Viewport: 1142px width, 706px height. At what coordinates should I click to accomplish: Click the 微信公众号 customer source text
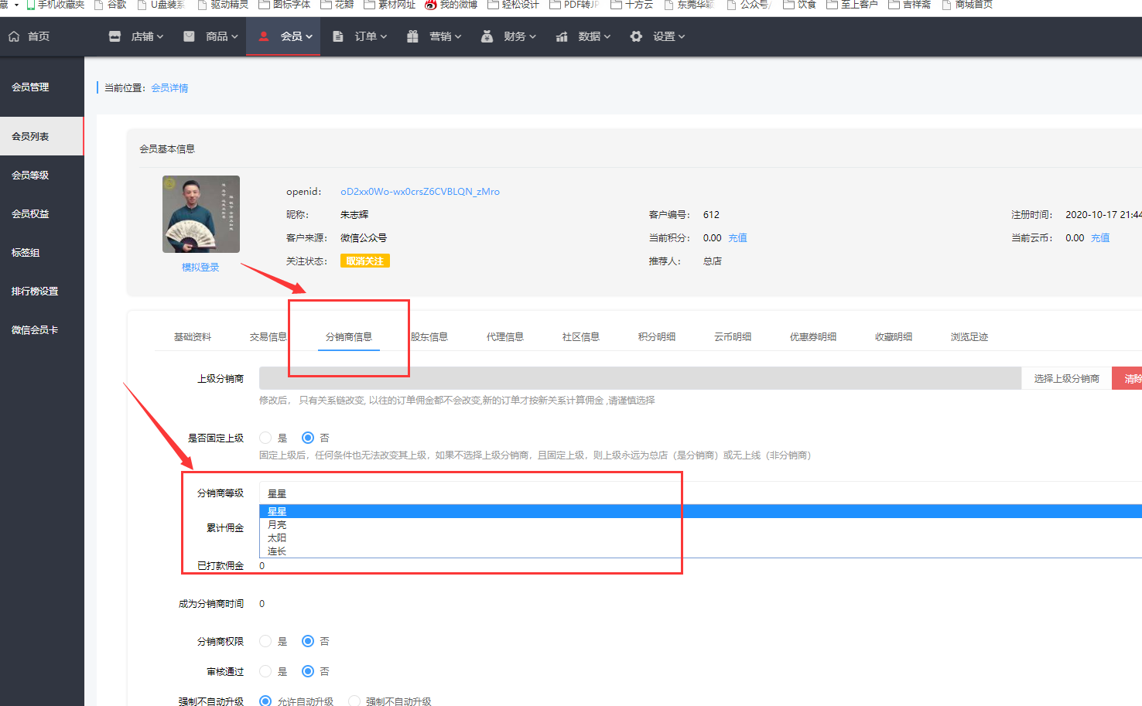coord(364,237)
